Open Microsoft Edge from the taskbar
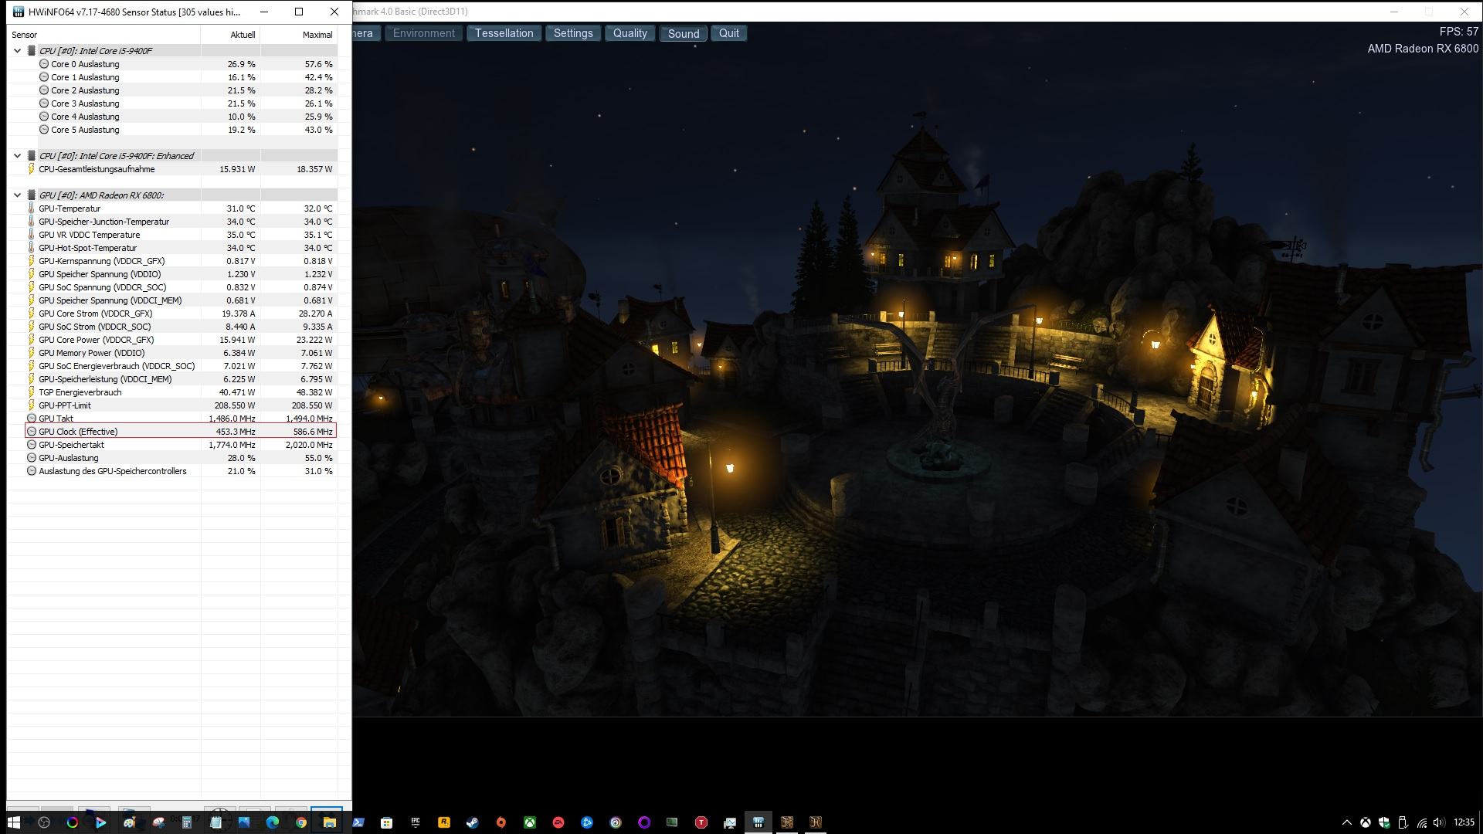Viewport: 1483px width, 834px height. [x=273, y=822]
